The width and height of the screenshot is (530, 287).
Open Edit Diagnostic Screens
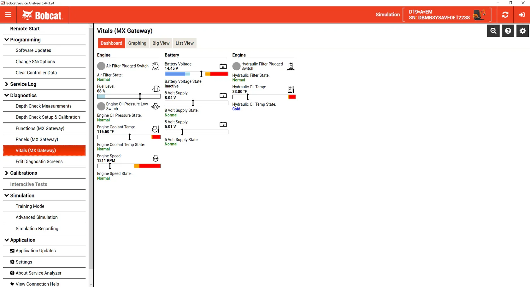pyautogui.click(x=44, y=162)
